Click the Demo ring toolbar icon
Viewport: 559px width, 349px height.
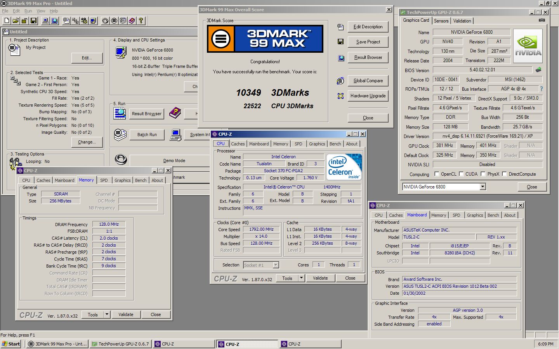click(x=105, y=21)
